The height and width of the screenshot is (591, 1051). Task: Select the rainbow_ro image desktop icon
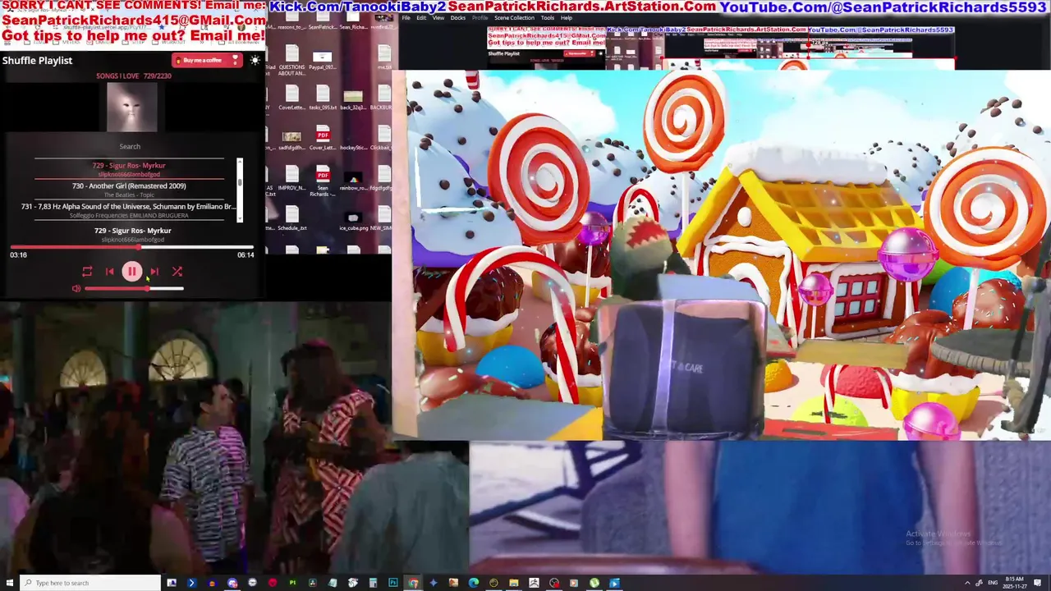(x=353, y=181)
